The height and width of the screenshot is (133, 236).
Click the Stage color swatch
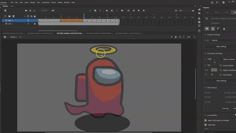click(214, 70)
